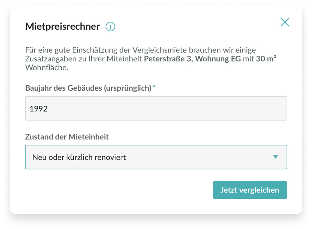312x229 pixels.
Task: Click the 'Zustand der Mieteinheit' label
Action: (x=67, y=137)
